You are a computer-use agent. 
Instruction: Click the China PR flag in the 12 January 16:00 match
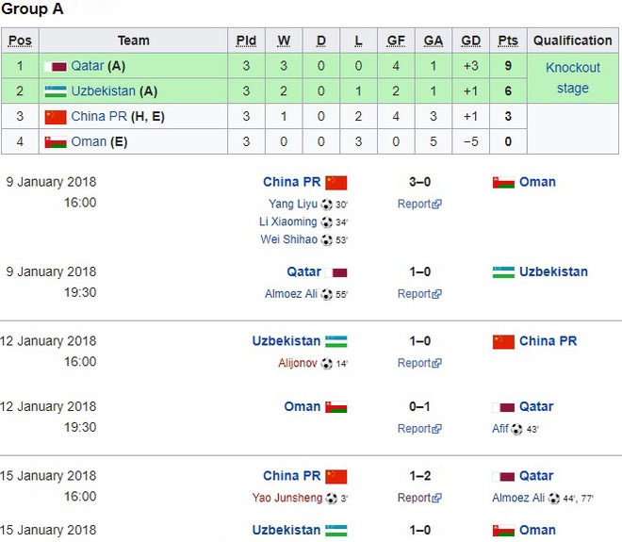point(503,341)
